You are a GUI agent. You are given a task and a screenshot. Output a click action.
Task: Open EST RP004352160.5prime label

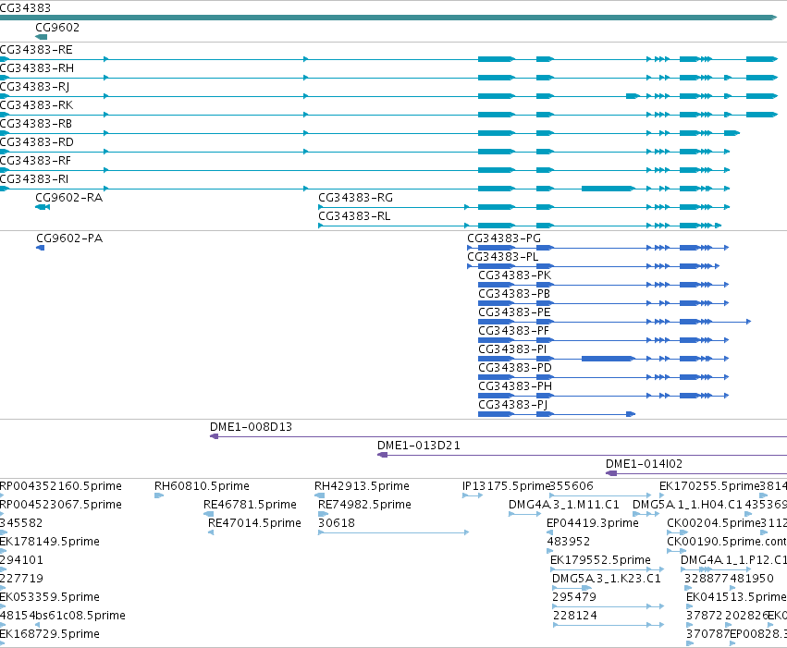pos(61,486)
